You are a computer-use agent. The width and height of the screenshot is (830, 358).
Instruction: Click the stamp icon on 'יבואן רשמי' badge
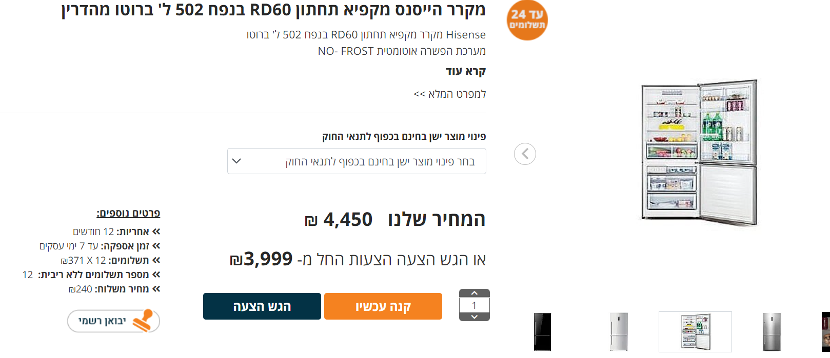coord(142,322)
